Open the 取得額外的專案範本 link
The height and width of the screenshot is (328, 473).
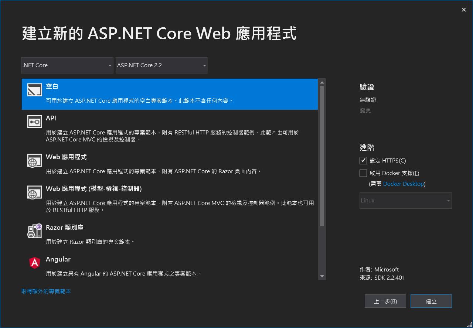click(x=46, y=291)
